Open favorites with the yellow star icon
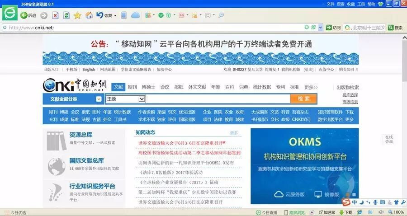Image resolution: width=407 pixels, height=216 pixels. coord(77,15)
